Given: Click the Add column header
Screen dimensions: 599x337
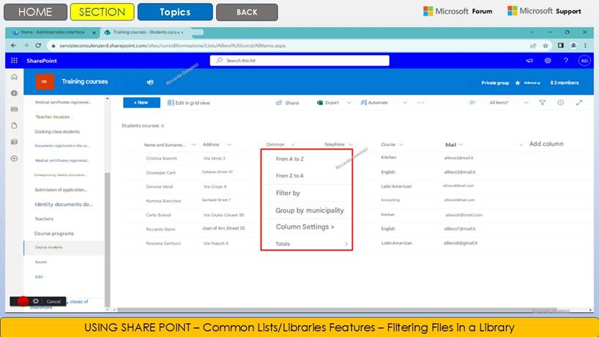Looking at the screenshot, I should coord(546,144).
